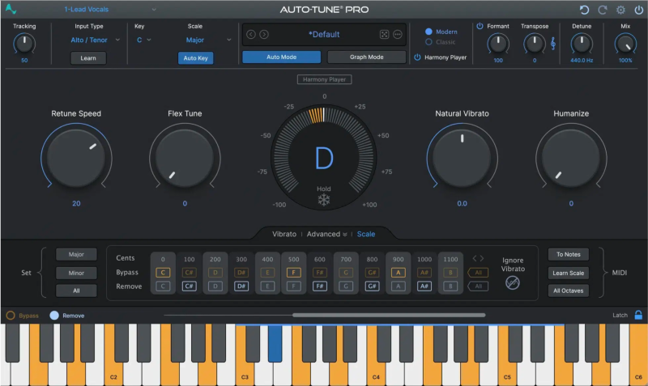Viewport: 648px width, 386px height.
Task: Switch to Graph Mode
Action: pos(367,57)
